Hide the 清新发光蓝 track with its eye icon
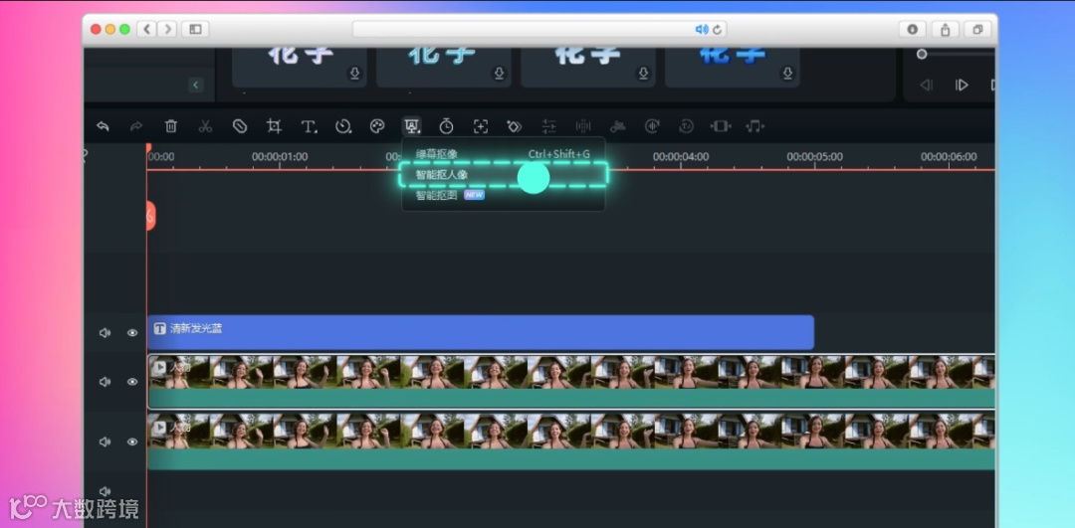Screen dimensions: 1075x528 pyautogui.click(x=132, y=333)
